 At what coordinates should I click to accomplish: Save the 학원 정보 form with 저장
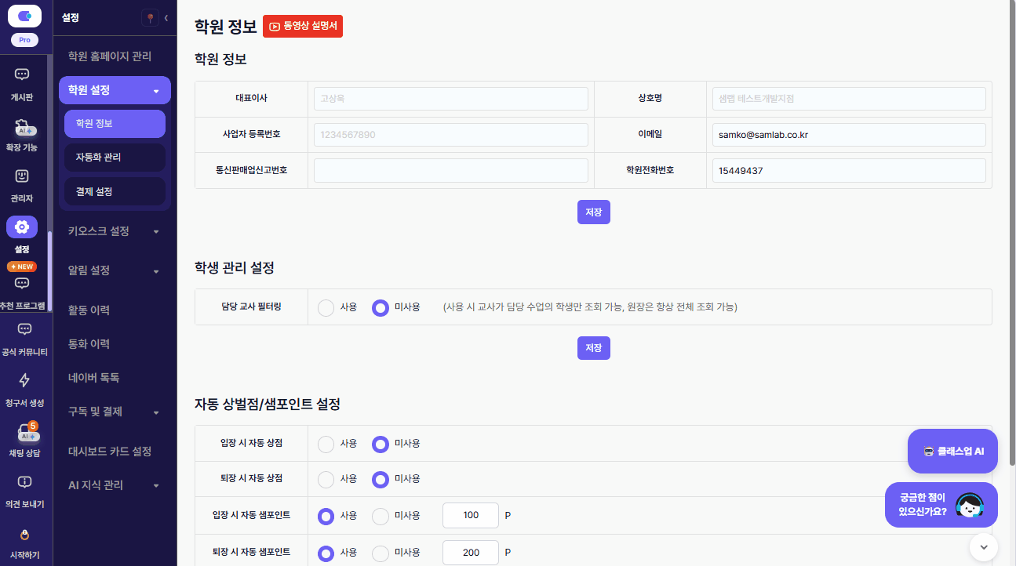pos(594,212)
